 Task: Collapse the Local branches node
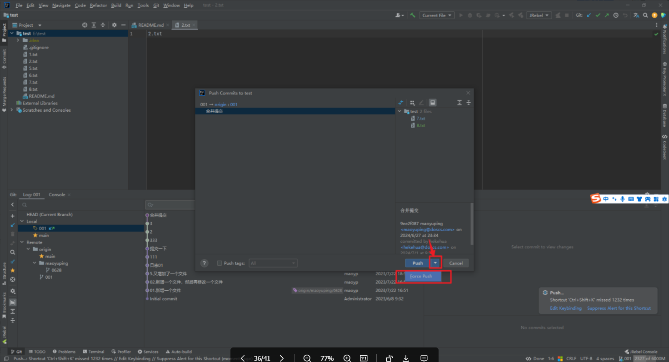pyautogui.click(x=22, y=222)
